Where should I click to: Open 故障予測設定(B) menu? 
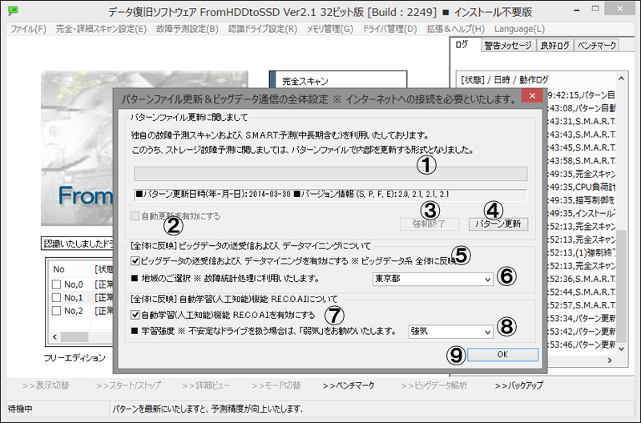point(187,29)
